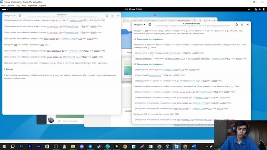
Task: Click the attach paperclip icon in Telegram
Action: [59, 121]
